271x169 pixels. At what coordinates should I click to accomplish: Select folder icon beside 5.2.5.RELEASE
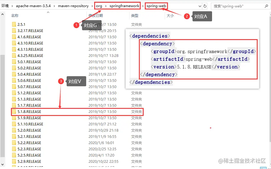click(x=14, y=155)
